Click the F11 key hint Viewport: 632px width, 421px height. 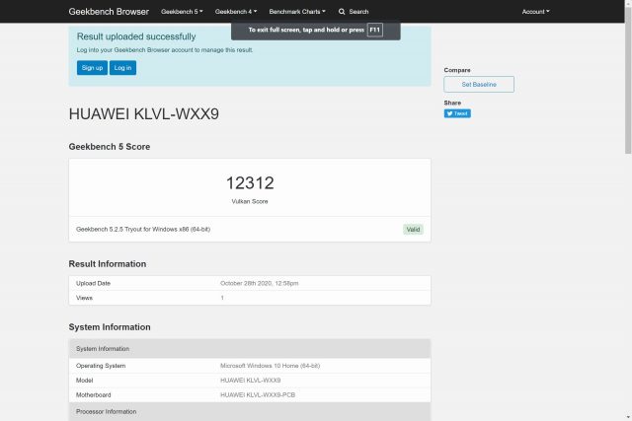click(x=375, y=30)
